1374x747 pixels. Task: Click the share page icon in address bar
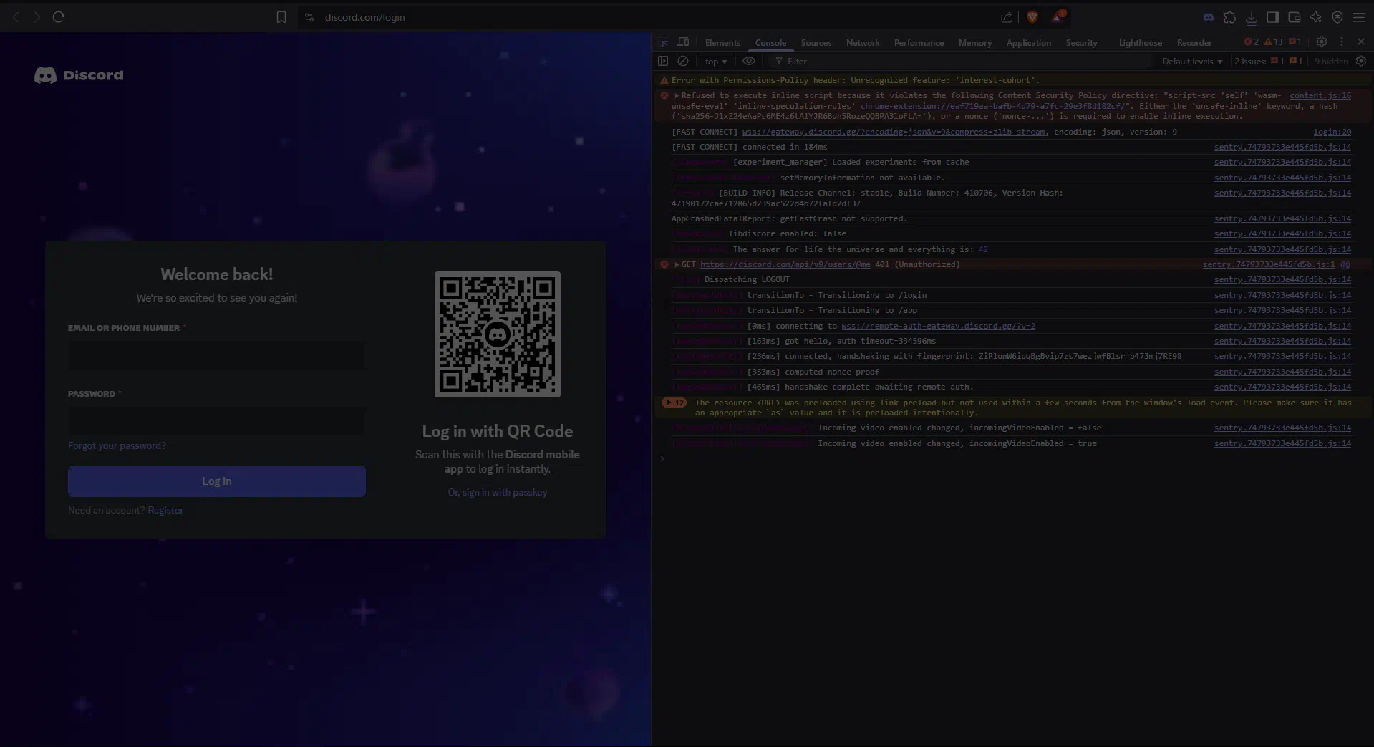tap(1007, 17)
